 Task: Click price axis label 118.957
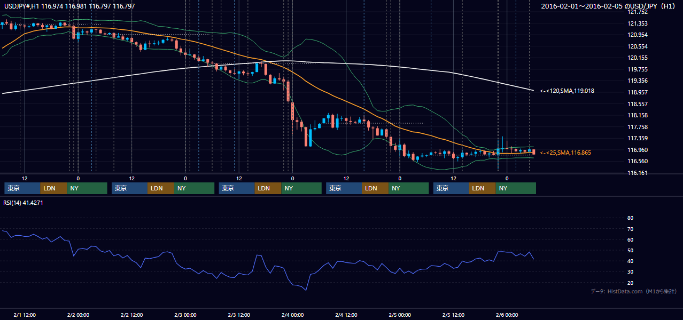click(637, 92)
